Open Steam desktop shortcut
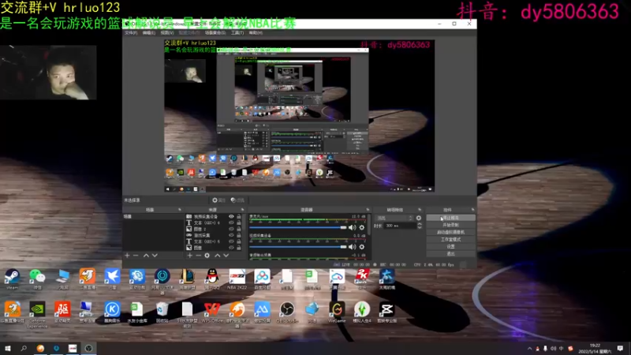 [12, 279]
